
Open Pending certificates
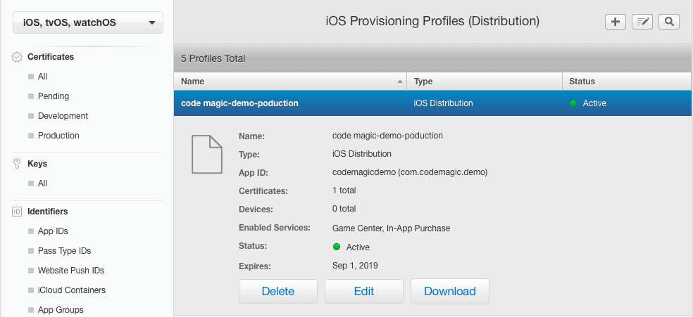(54, 96)
